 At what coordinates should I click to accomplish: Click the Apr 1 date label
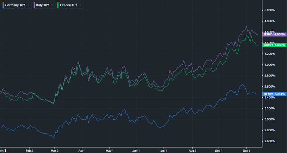(x=82, y=150)
